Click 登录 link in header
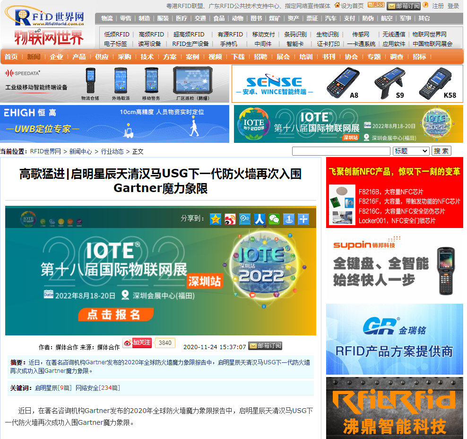The image size is (467, 439). [453, 6]
